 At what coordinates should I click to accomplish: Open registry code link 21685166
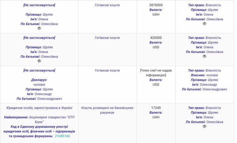point(62,136)
